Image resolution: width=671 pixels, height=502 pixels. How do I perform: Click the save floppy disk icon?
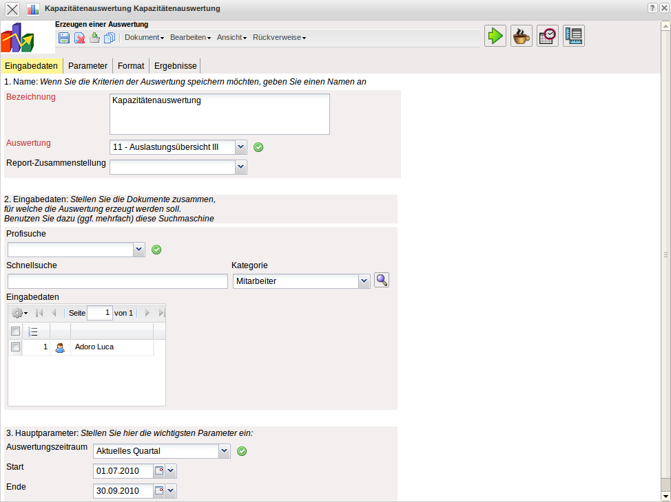[x=64, y=38]
